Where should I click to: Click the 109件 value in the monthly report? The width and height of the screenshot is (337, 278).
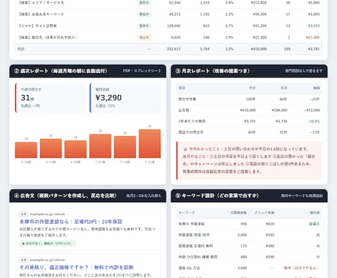[x=251, y=99]
